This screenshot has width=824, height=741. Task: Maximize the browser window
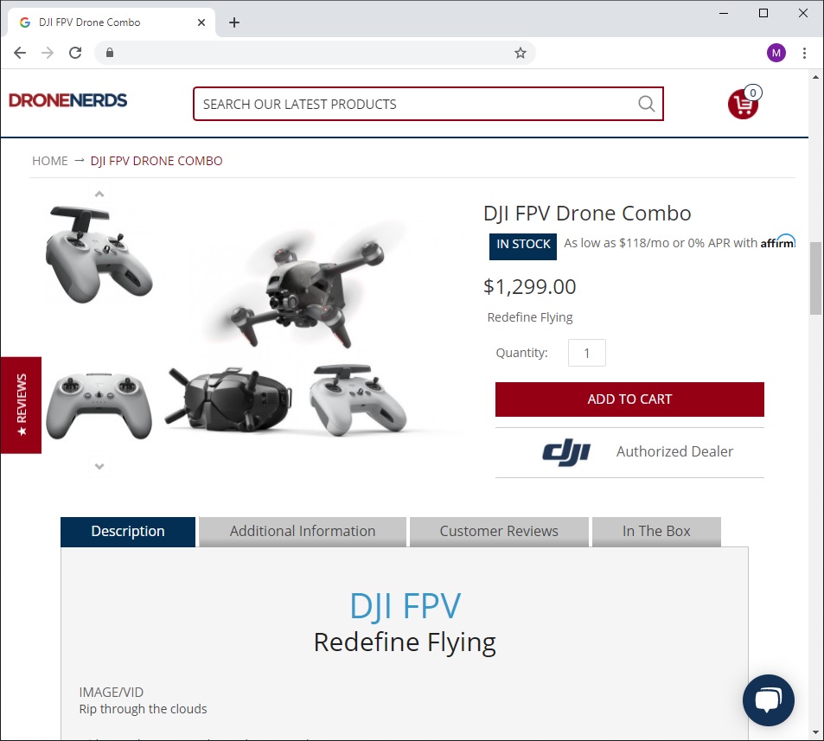[763, 13]
